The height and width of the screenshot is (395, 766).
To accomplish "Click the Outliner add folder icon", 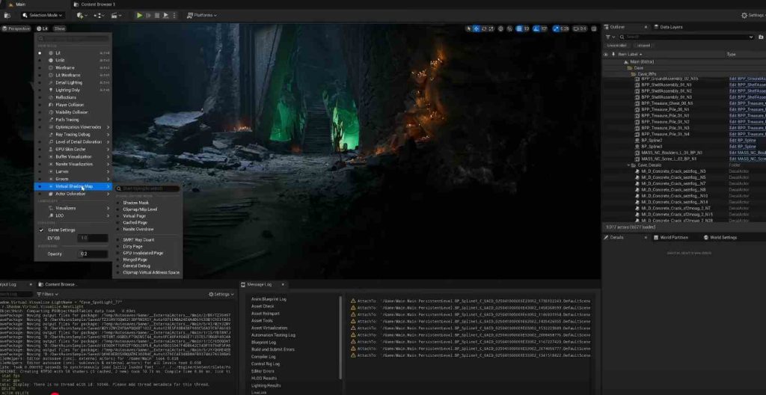I will 762,37.
